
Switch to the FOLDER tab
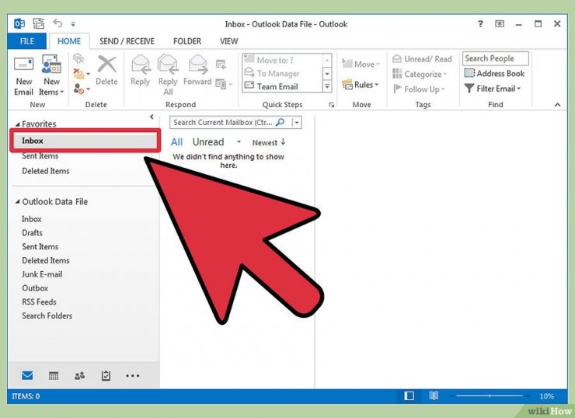[x=187, y=41]
